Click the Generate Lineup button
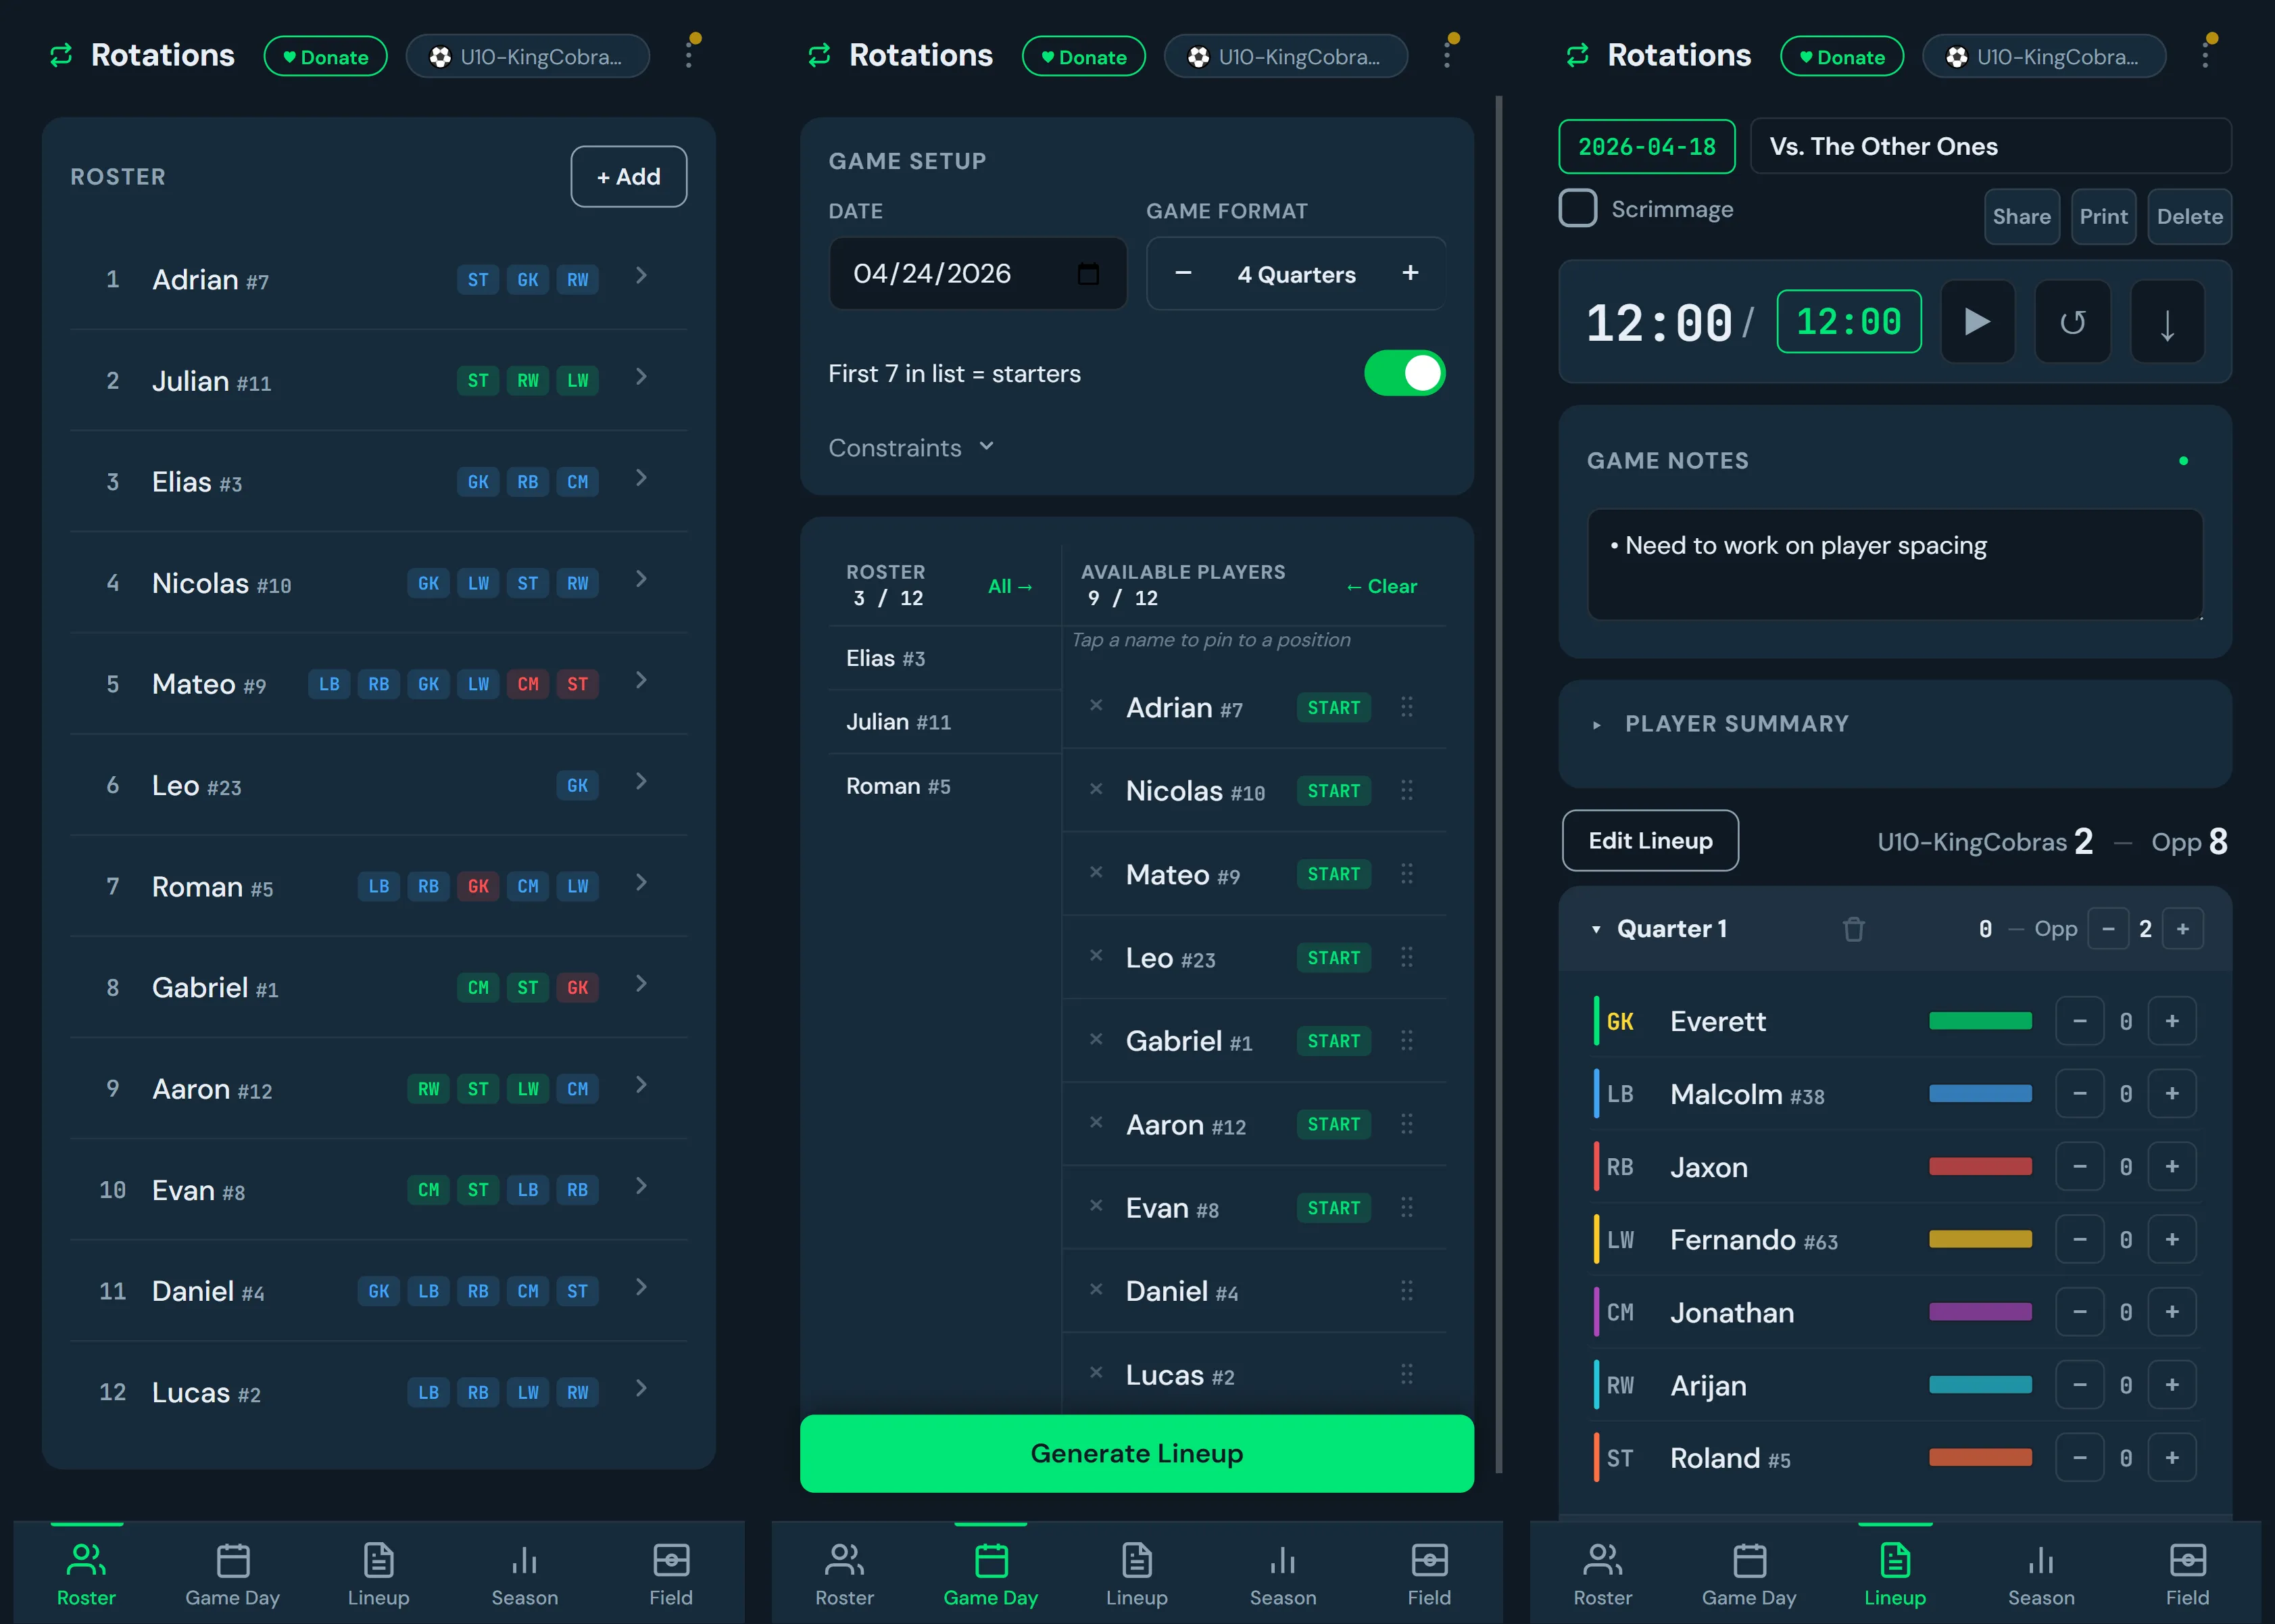 click(1137, 1453)
